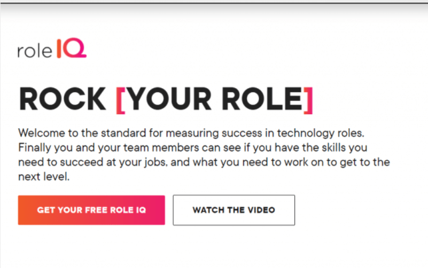Click the gray word 'role' in logo
The height and width of the screenshot is (268, 428).
pyautogui.click(x=35, y=51)
